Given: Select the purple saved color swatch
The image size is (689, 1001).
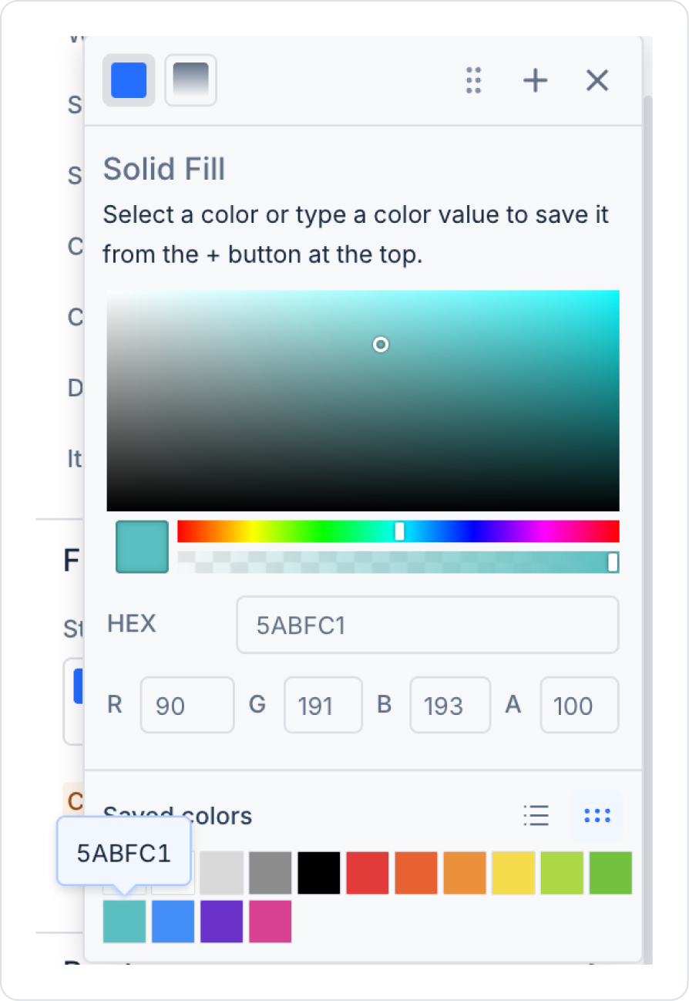Looking at the screenshot, I should tap(222, 922).
